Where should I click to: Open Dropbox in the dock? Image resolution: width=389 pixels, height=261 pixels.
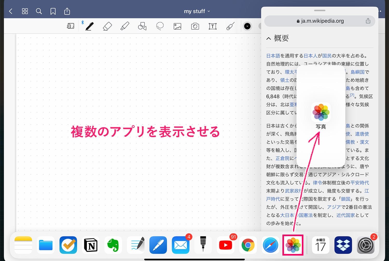point(343,245)
